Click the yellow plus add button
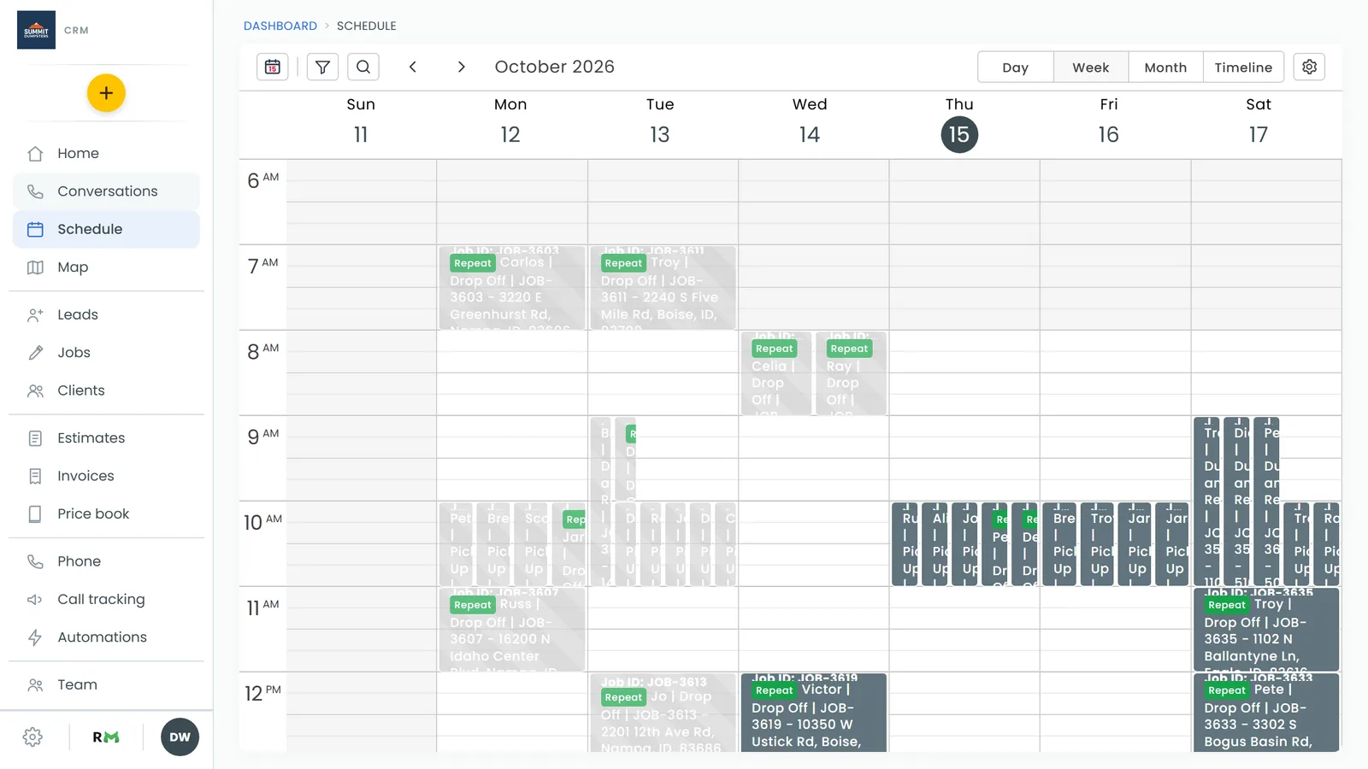The image size is (1368, 769). tap(106, 93)
